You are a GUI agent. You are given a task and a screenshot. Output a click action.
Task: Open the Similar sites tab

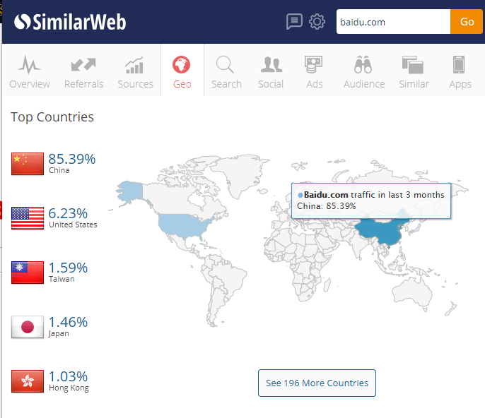point(414,72)
